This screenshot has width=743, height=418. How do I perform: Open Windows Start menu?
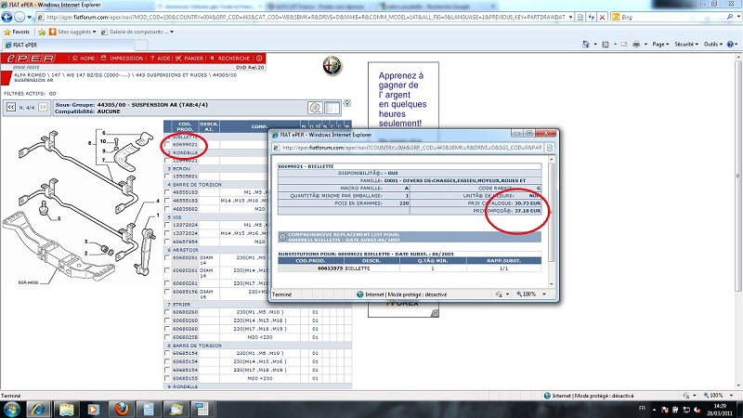tap(11, 409)
